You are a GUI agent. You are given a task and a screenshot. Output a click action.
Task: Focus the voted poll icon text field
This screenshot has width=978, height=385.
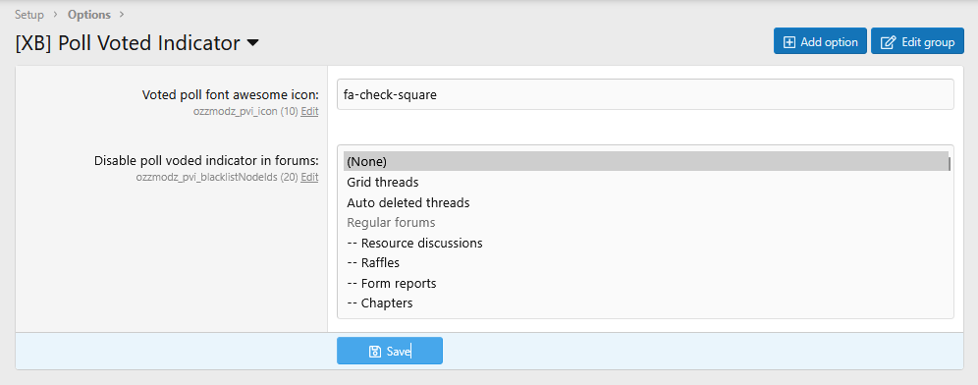coord(645,94)
